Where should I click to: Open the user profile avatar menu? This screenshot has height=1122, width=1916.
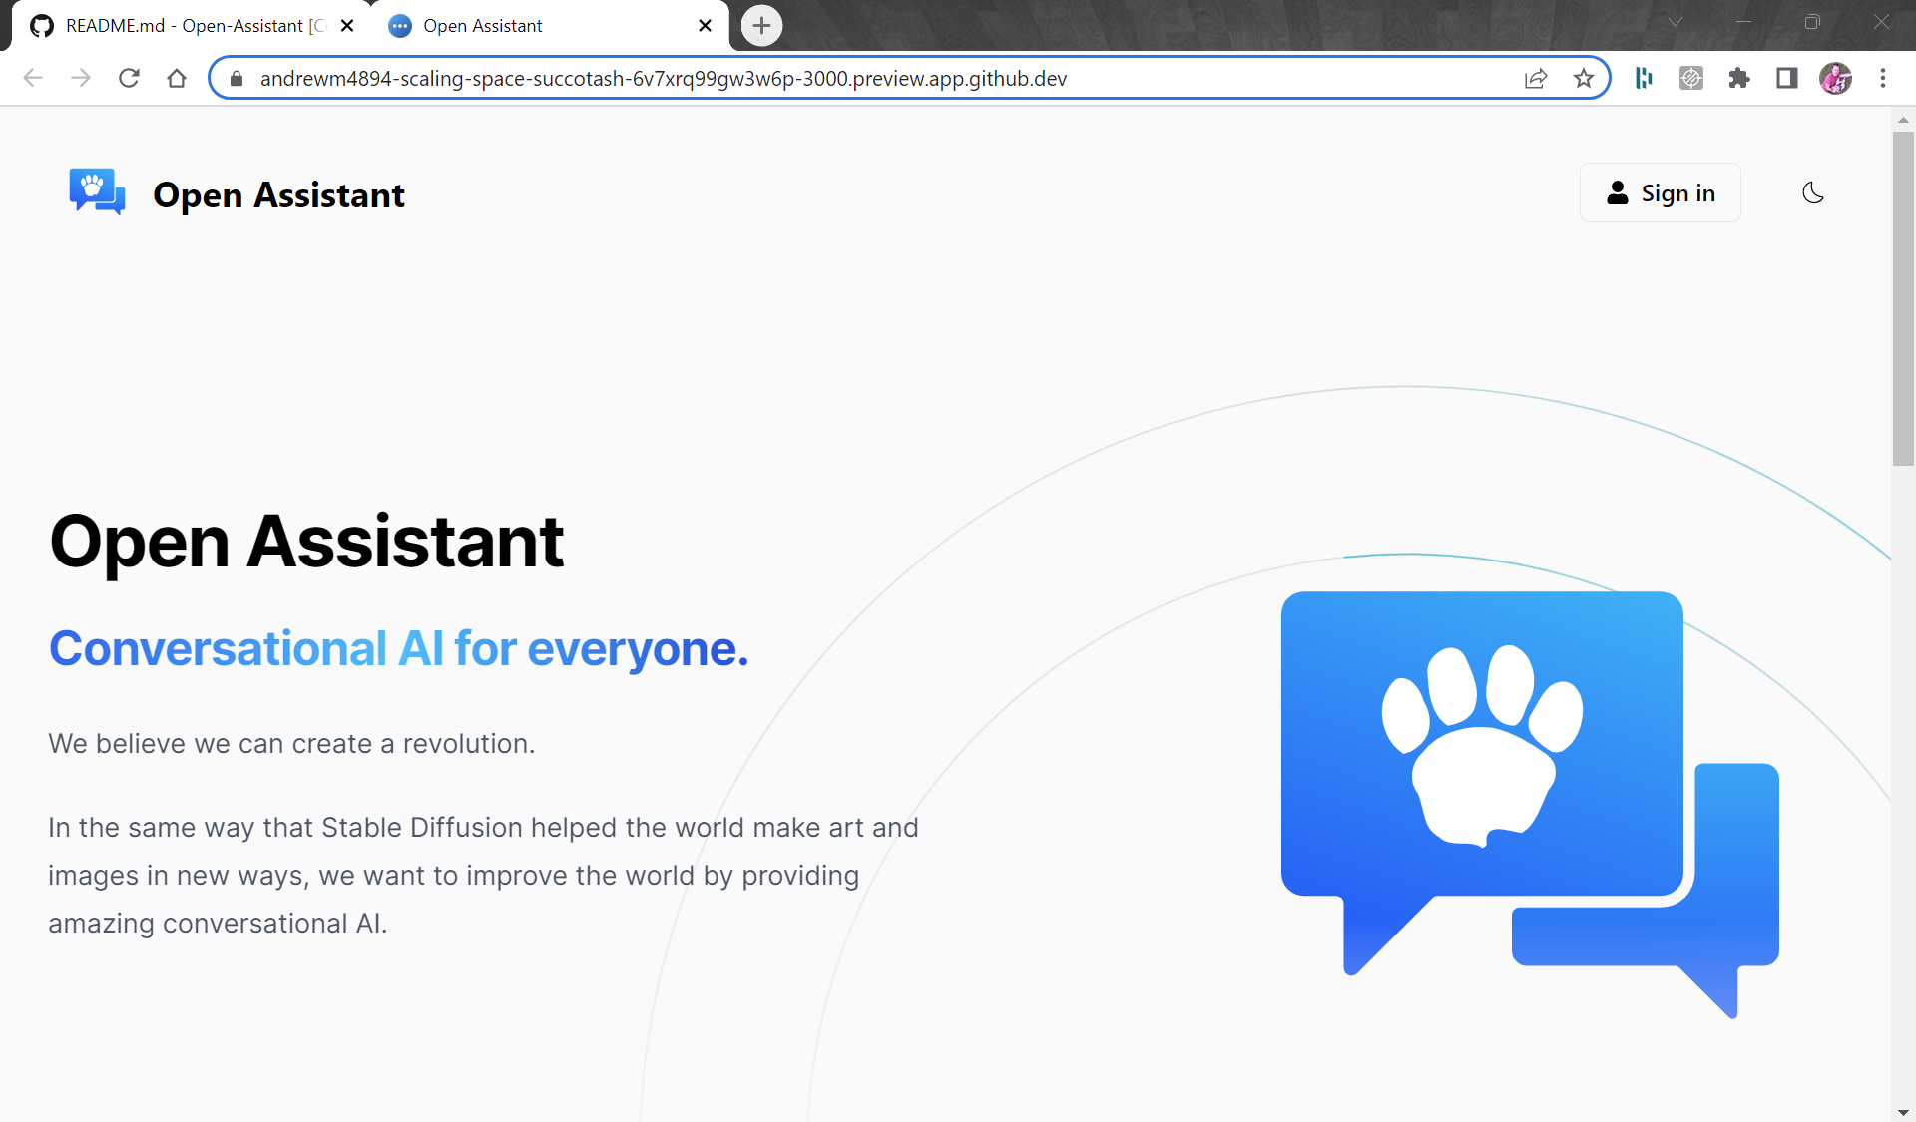(x=1835, y=78)
